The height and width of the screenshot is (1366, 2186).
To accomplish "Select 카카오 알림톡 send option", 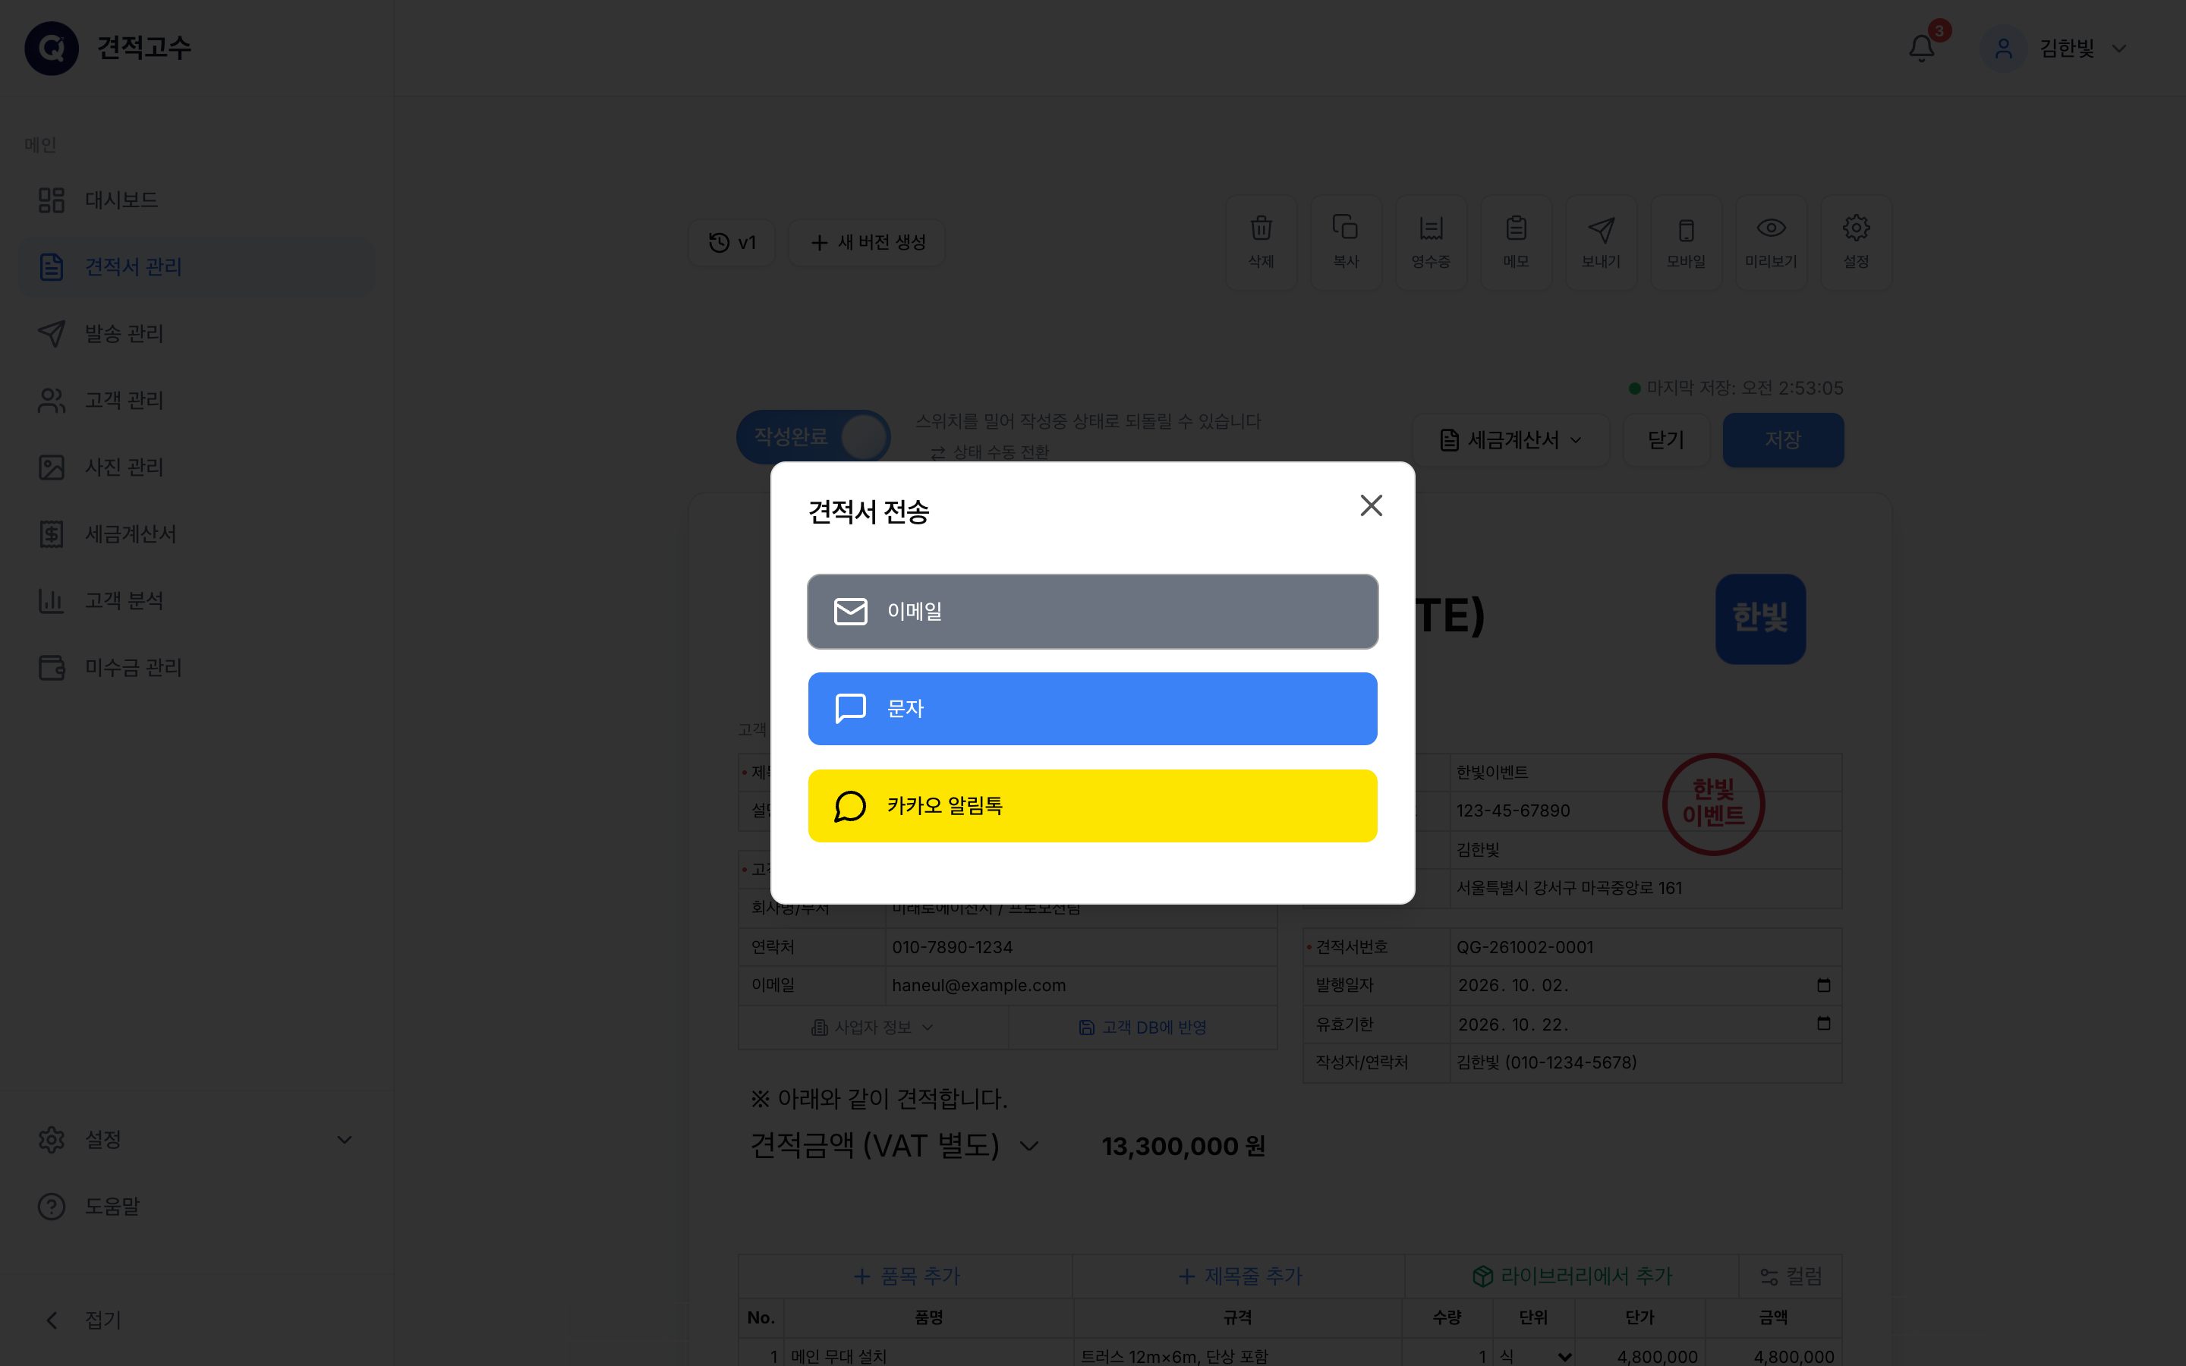I will coord(1092,806).
